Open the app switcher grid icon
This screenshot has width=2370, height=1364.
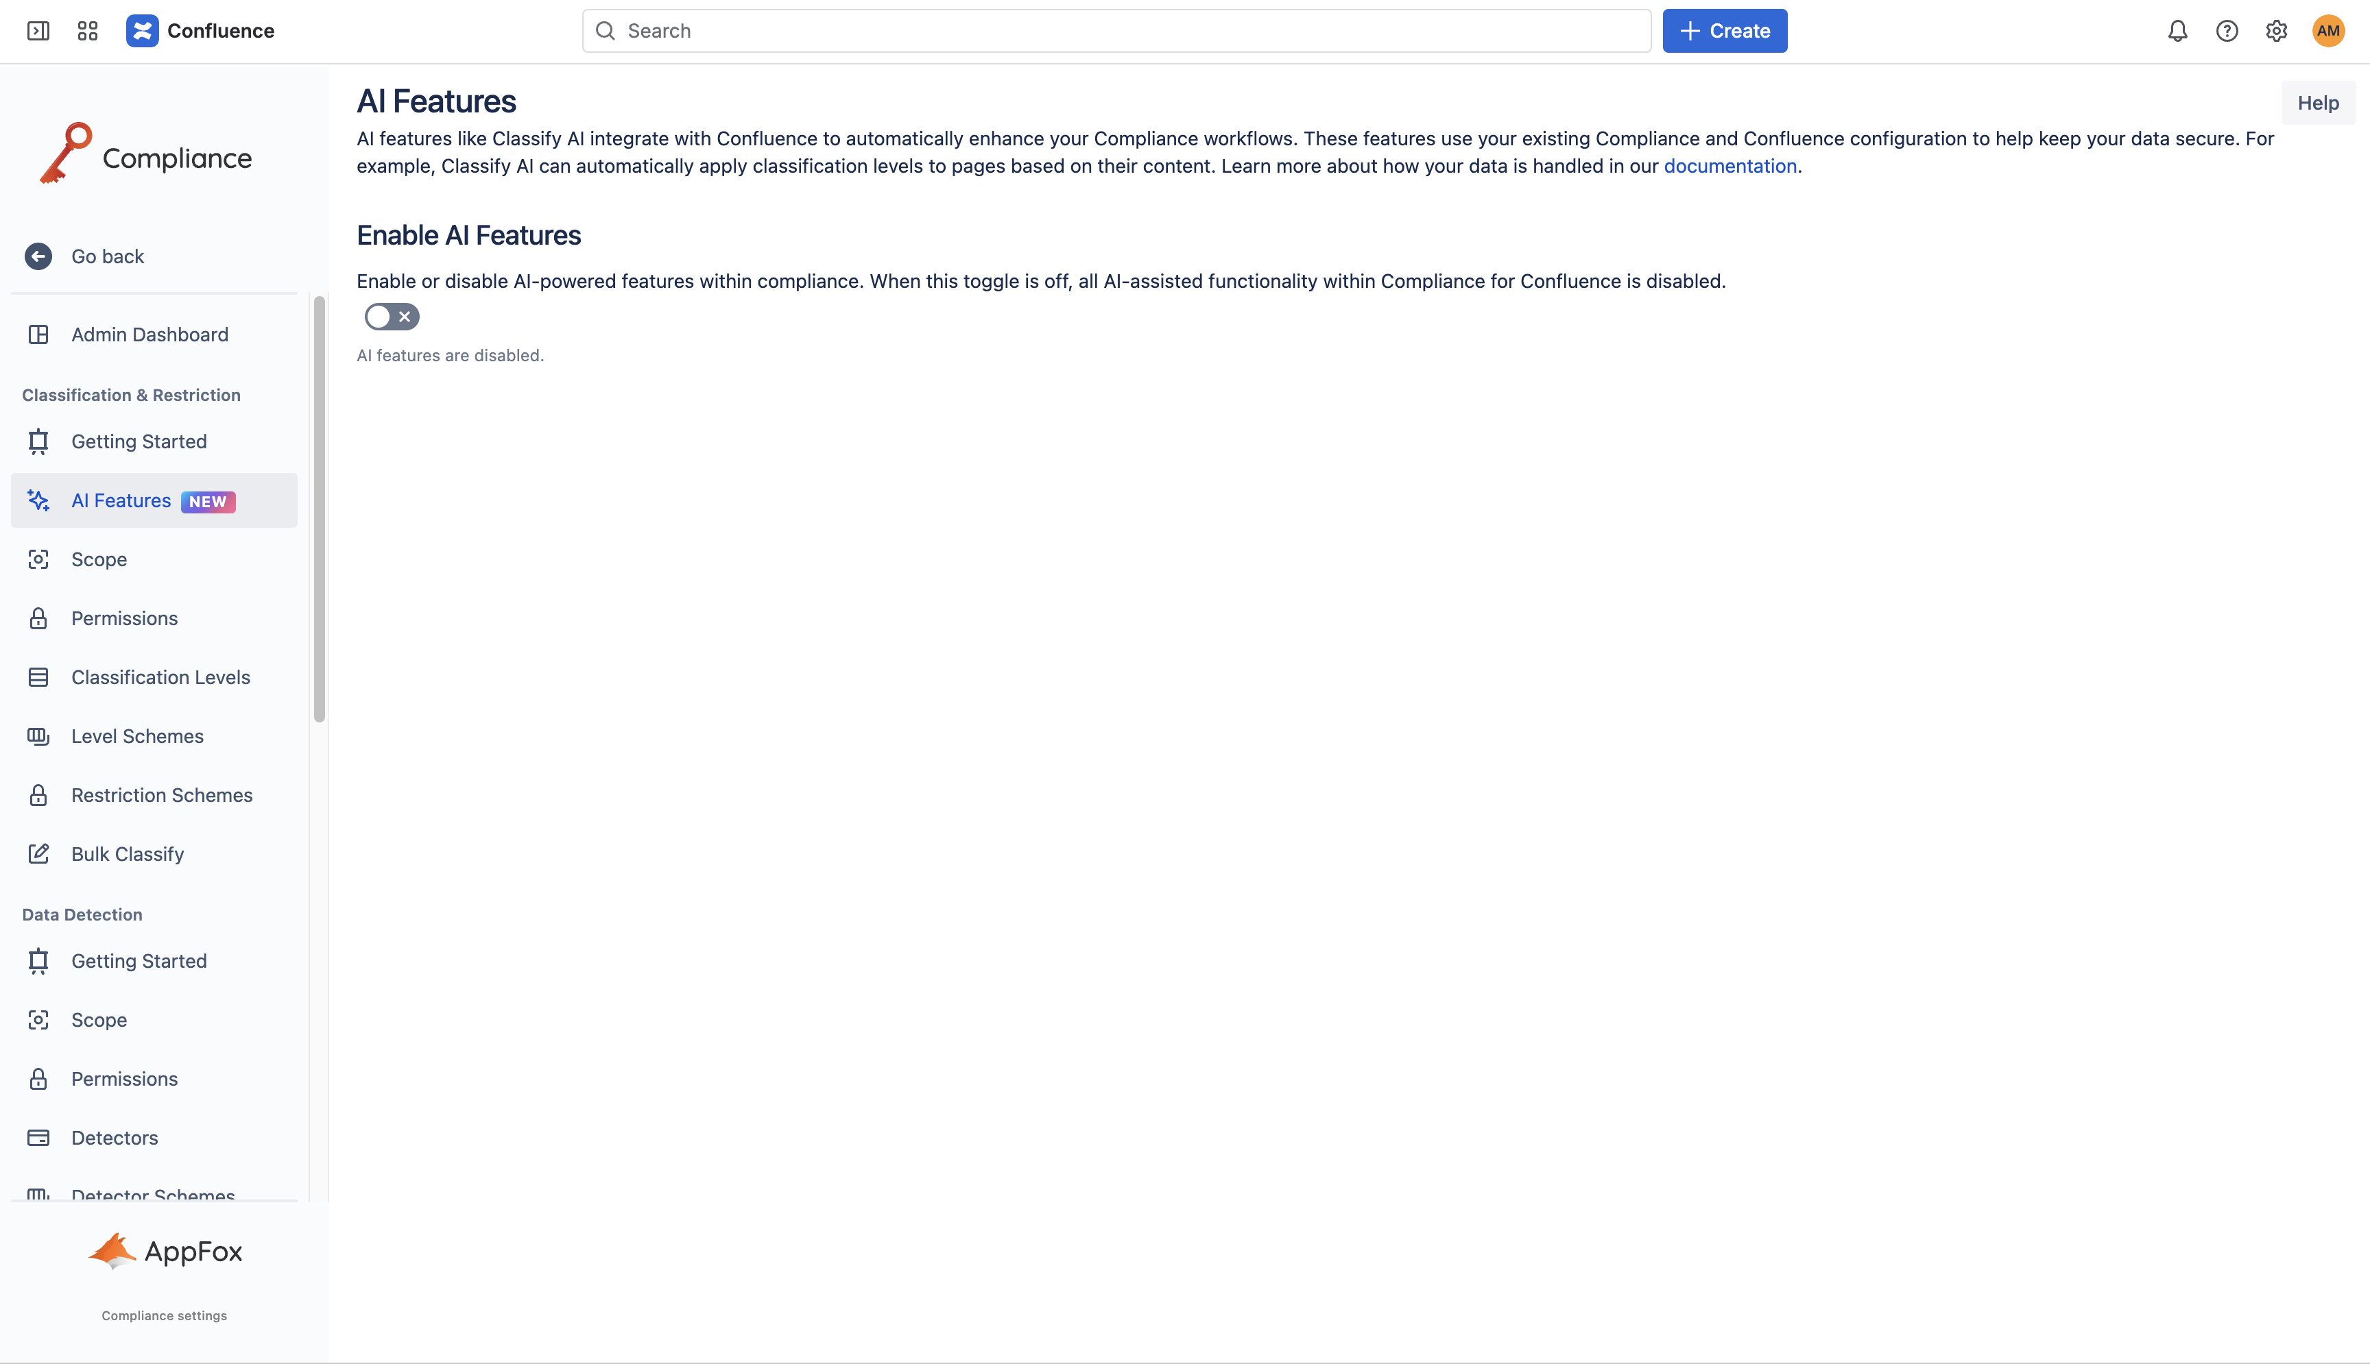pyautogui.click(x=87, y=31)
